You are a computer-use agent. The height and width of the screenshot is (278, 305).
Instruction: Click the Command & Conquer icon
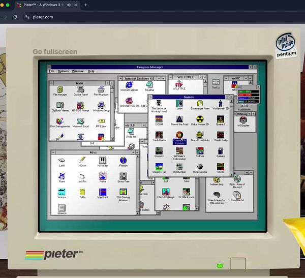pos(179,138)
